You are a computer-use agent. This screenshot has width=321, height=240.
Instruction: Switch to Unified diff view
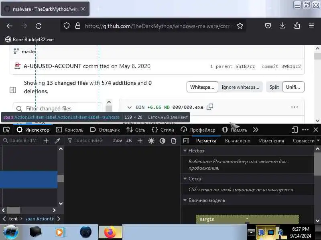293,87
